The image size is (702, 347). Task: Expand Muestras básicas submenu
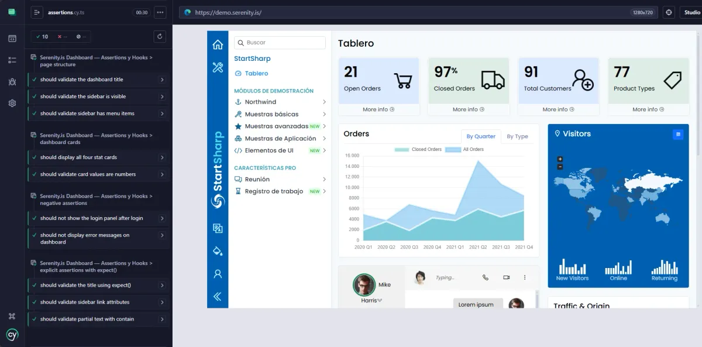[x=280, y=114]
